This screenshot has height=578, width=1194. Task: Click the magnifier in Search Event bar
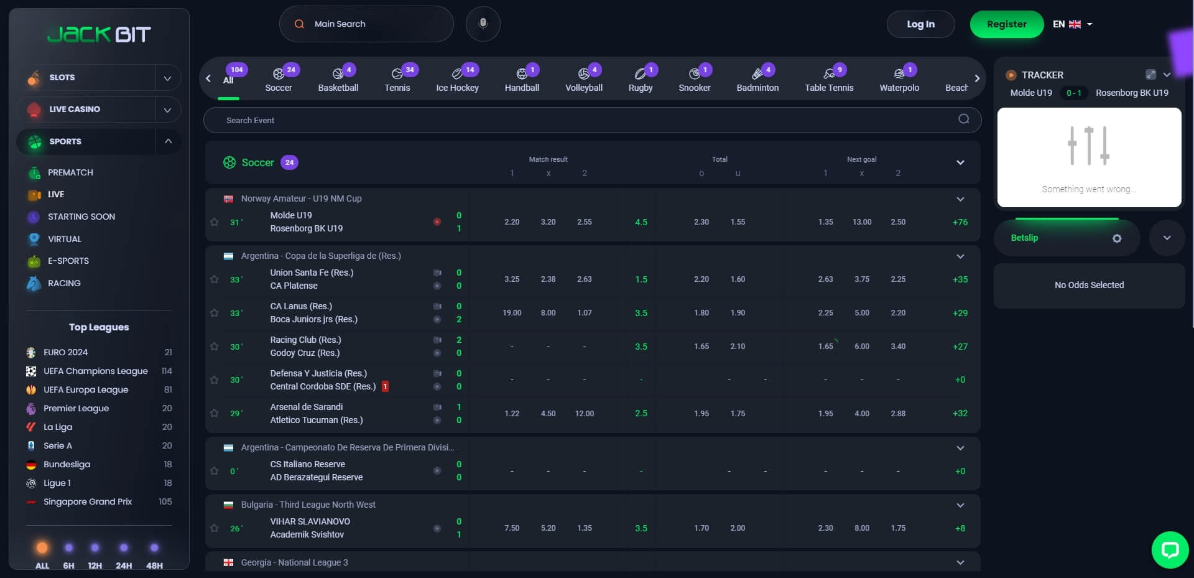pyautogui.click(x=963, y=119)
